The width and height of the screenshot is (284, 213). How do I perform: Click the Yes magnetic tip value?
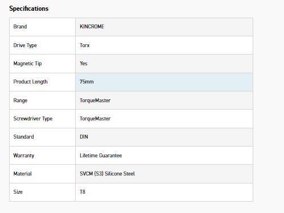(x=84, y=64)
